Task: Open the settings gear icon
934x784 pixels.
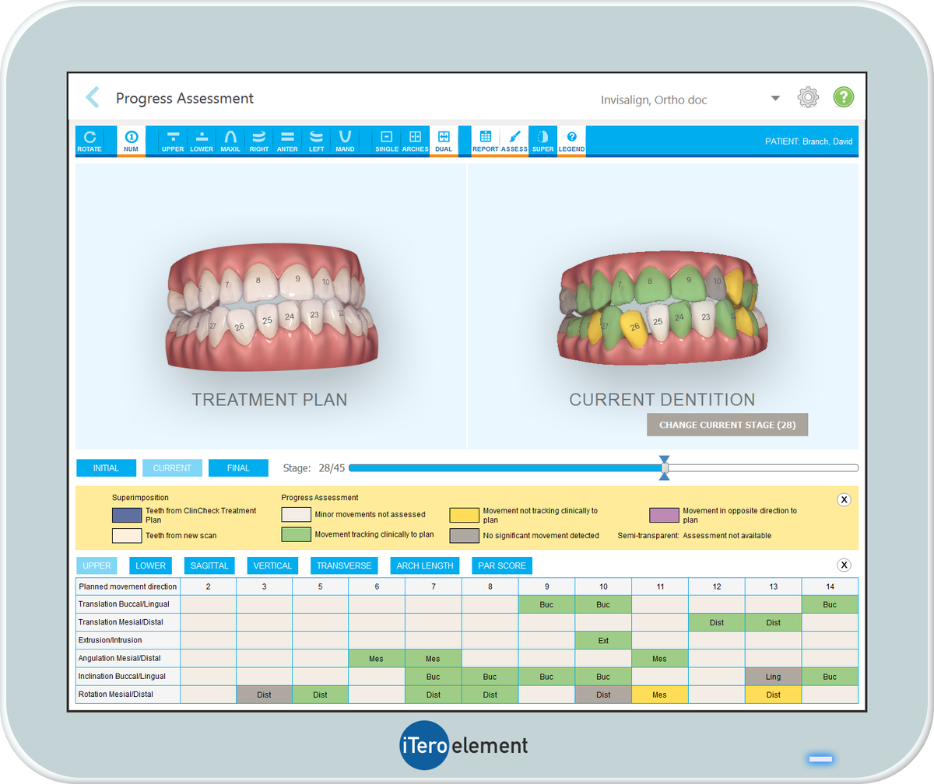Action: click(x=808, y=98)
